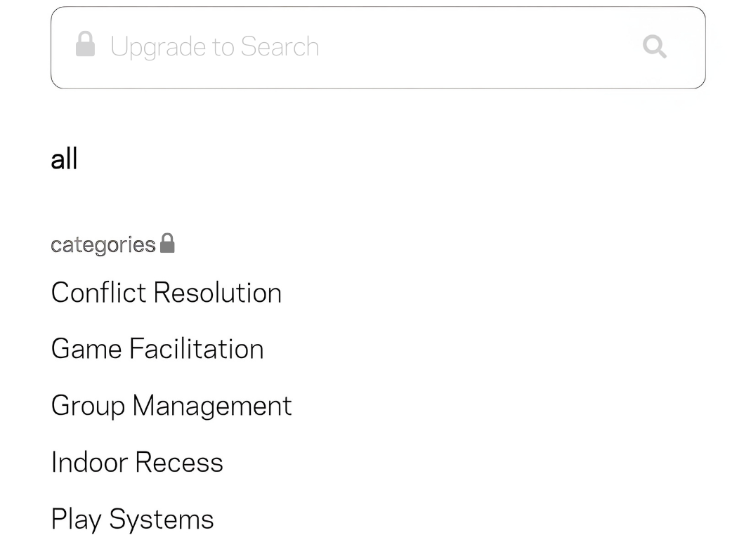
Task: Click the lock icon beside categories
Action: point(167,243)
